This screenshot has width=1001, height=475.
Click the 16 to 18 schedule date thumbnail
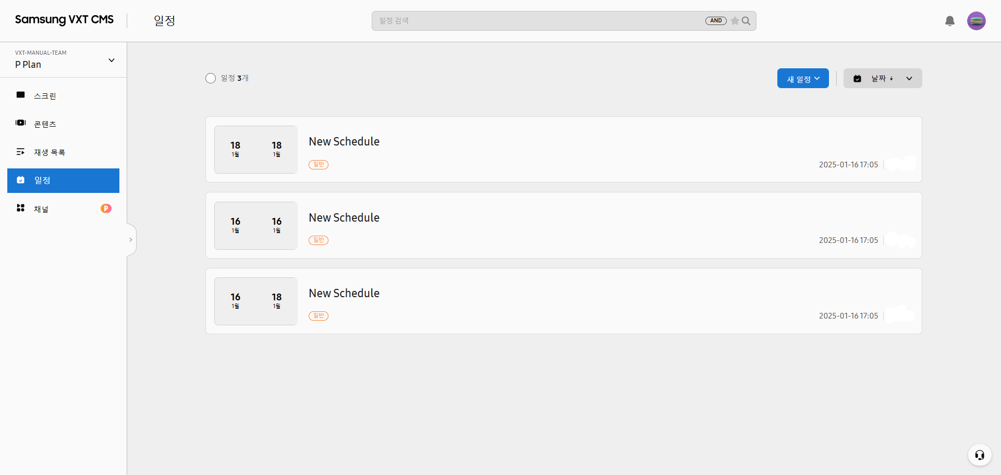pyautogui.click(x=255, y=301)
